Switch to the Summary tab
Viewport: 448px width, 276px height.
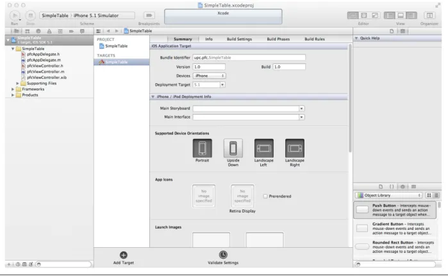click(x=183, y=39)
